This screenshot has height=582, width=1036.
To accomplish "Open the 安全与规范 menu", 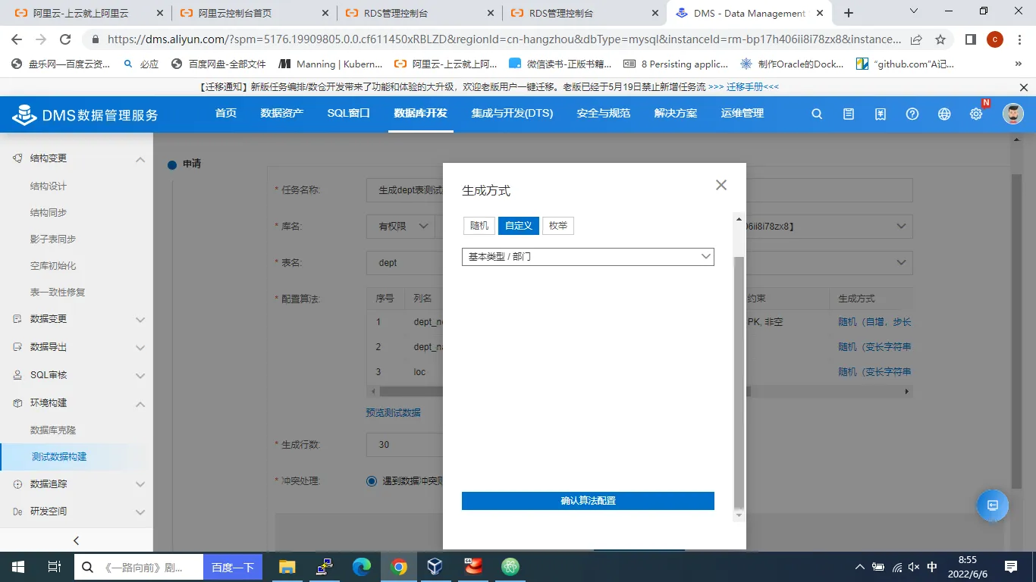I will tap(604, 114).
